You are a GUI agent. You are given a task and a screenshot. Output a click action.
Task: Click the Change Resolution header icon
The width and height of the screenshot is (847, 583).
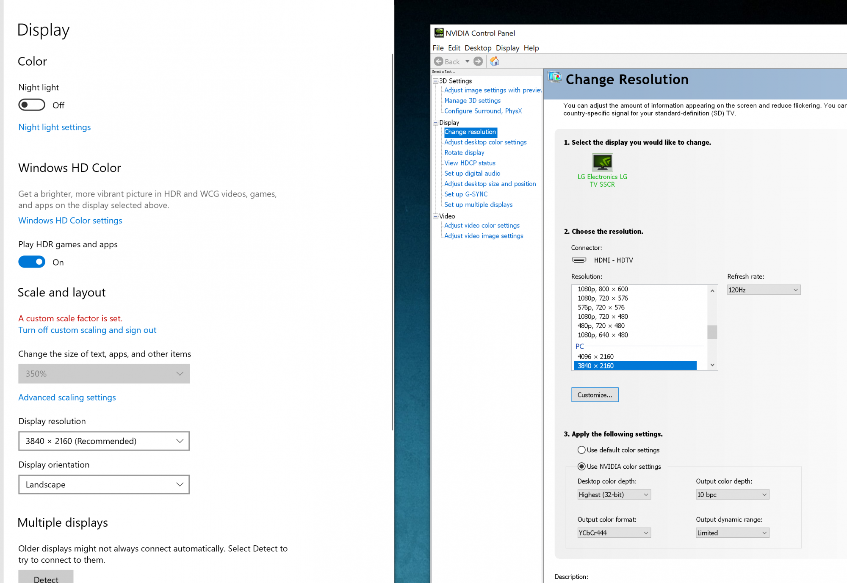pos(554,77)
